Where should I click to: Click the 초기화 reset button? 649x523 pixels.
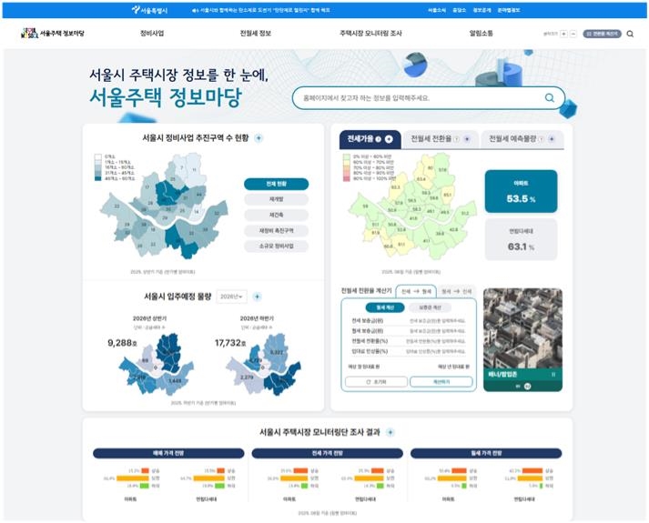click(x=376, y=382)
